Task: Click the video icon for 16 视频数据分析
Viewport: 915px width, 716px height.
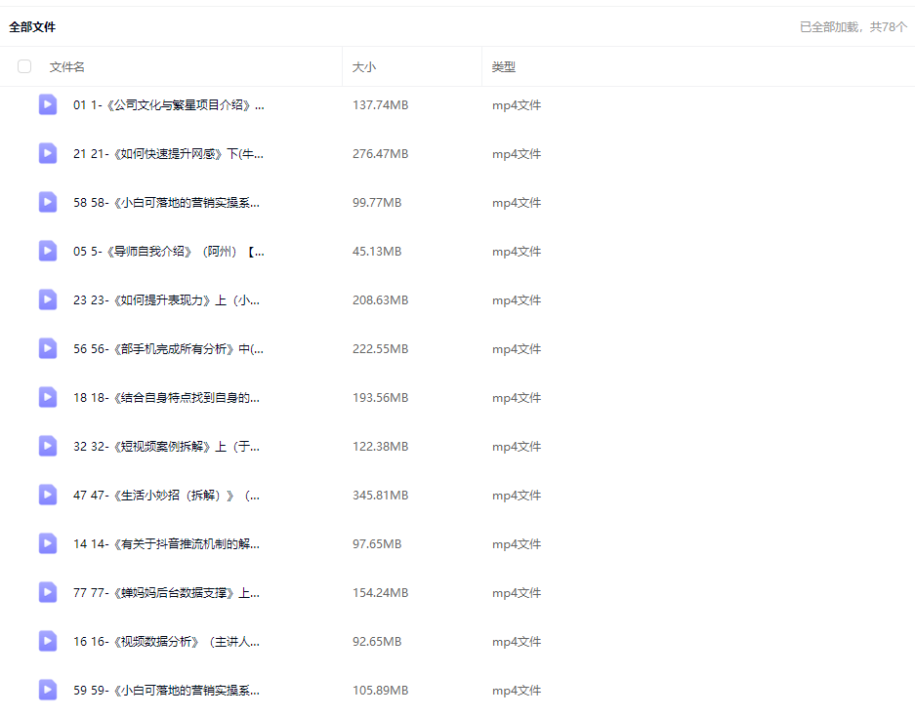Action: coord(48,641)
